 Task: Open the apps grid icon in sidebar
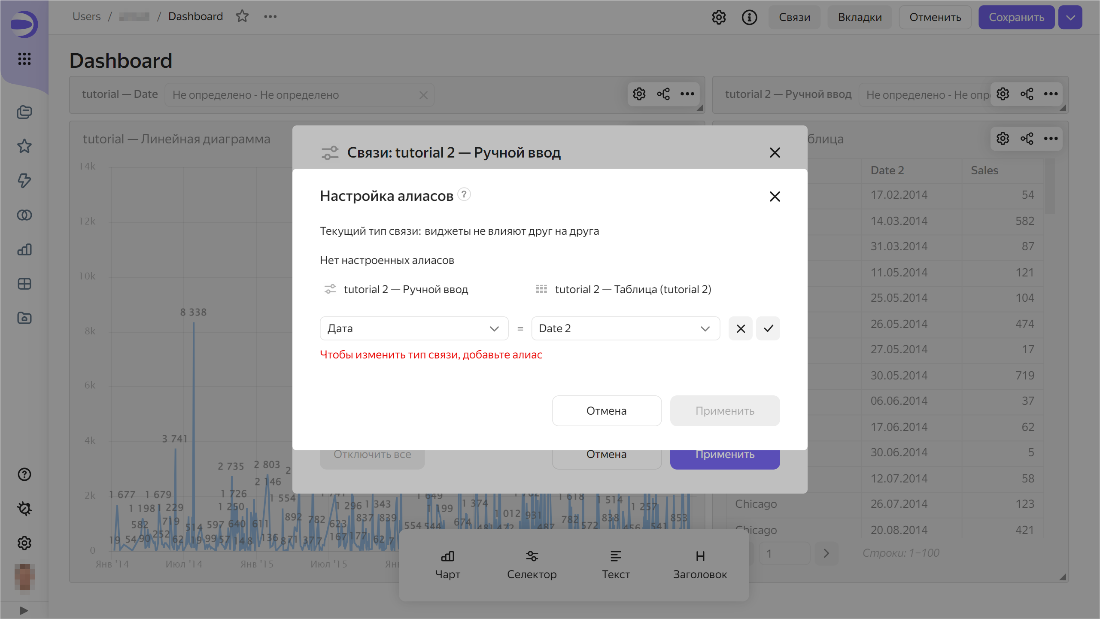click(24, 59)
